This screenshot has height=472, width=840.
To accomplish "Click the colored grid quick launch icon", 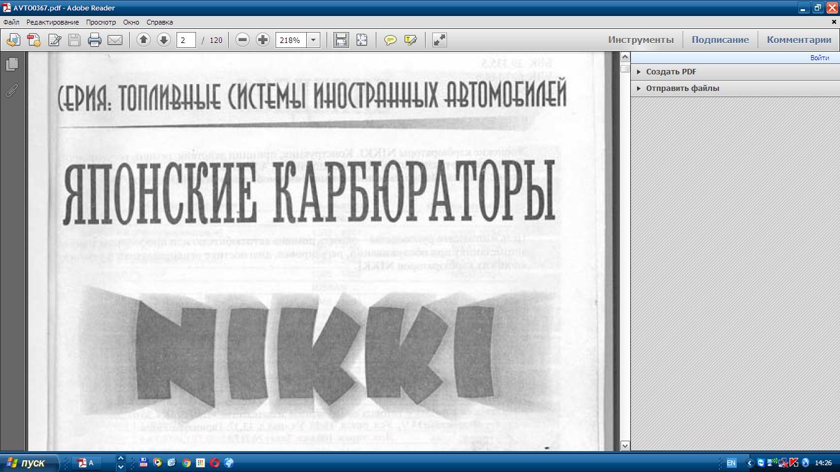I will point(200,463).
